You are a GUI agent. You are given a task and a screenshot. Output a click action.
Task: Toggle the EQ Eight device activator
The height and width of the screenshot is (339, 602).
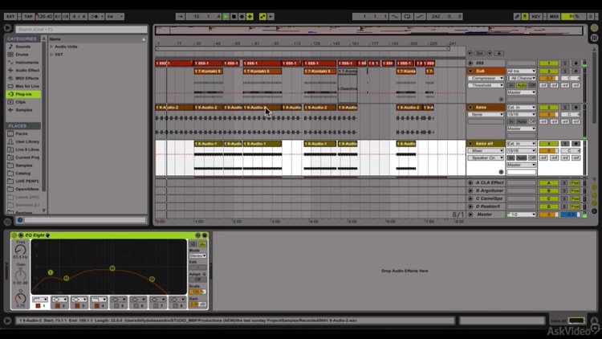pos(14,235)
